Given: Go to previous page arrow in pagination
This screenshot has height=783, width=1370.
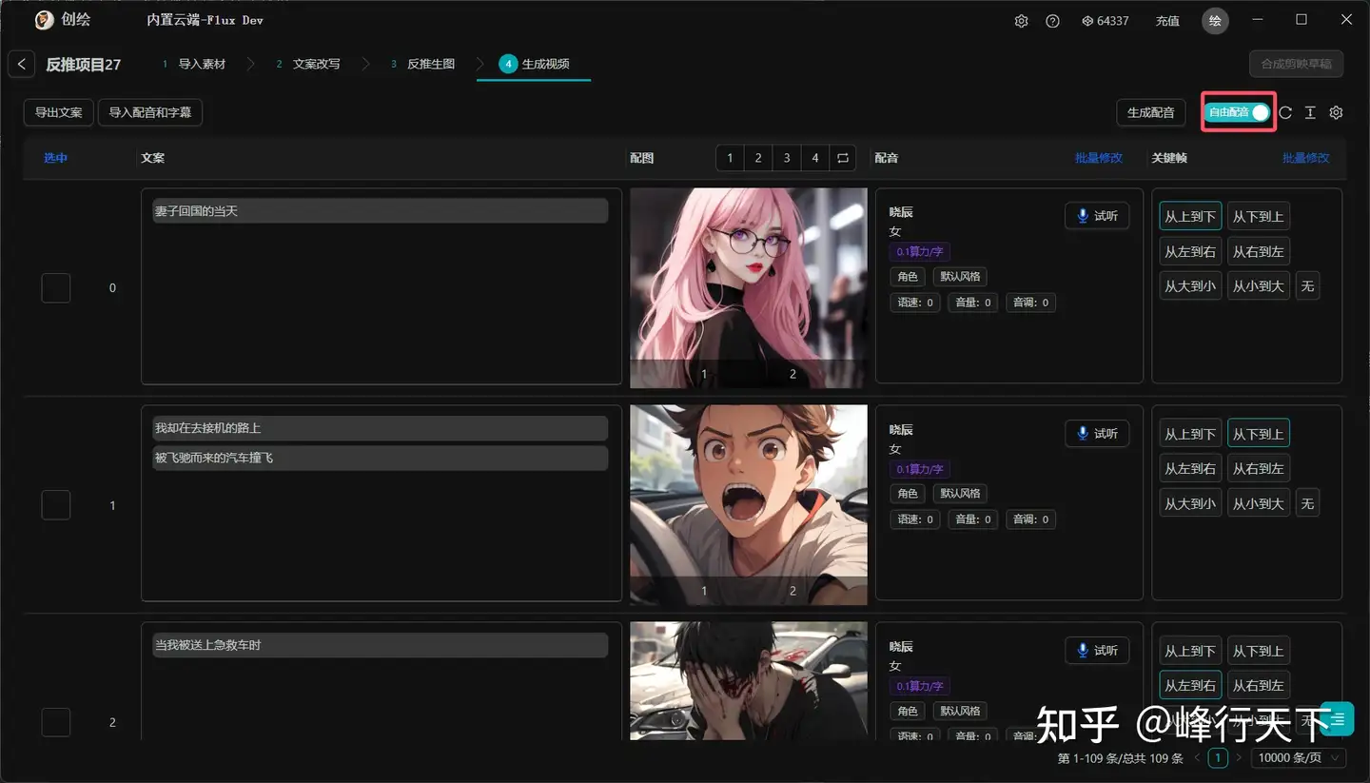Looking at the screenshot, I should [1197, 758].
